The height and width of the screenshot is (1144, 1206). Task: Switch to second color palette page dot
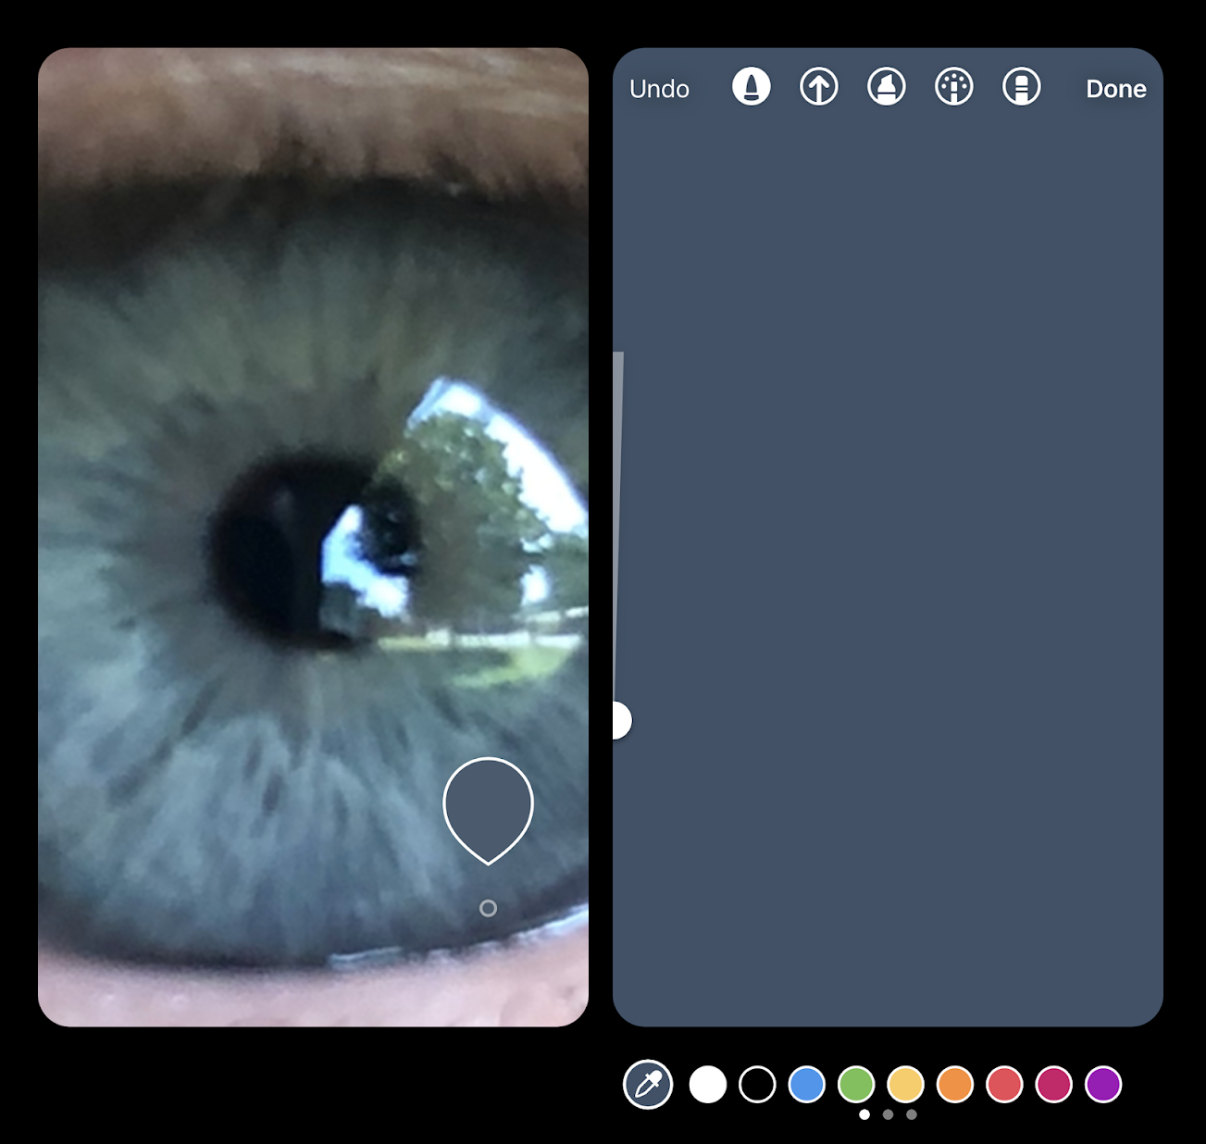point(888,1114)
